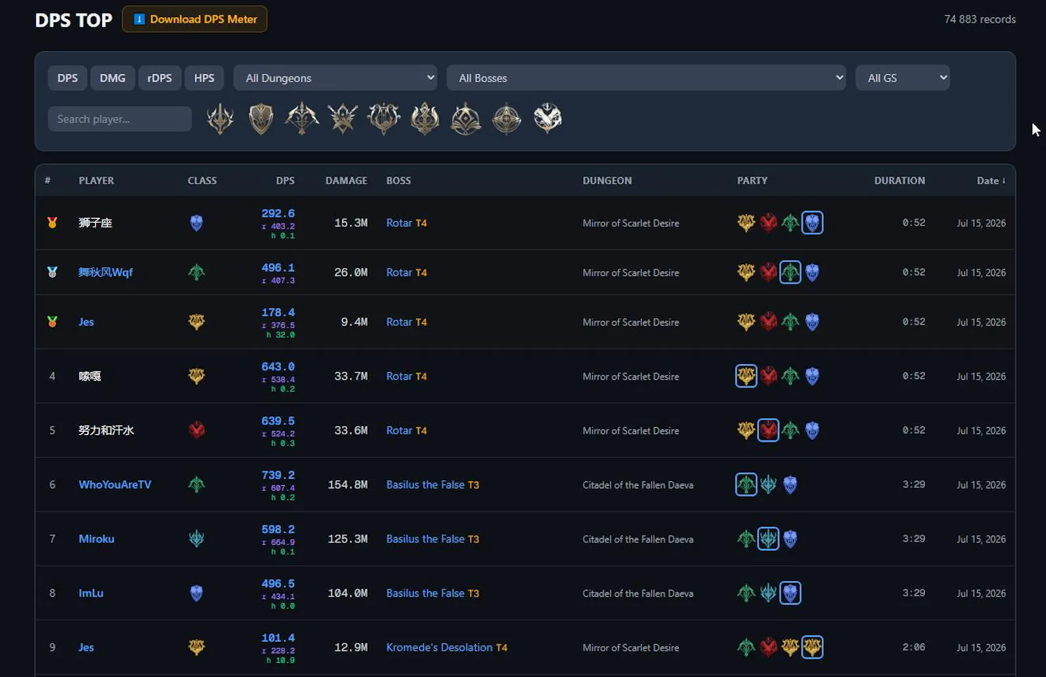Click the DPS column header
Image resolution: width=1046 pixels, height=677 pixels.
285,180
